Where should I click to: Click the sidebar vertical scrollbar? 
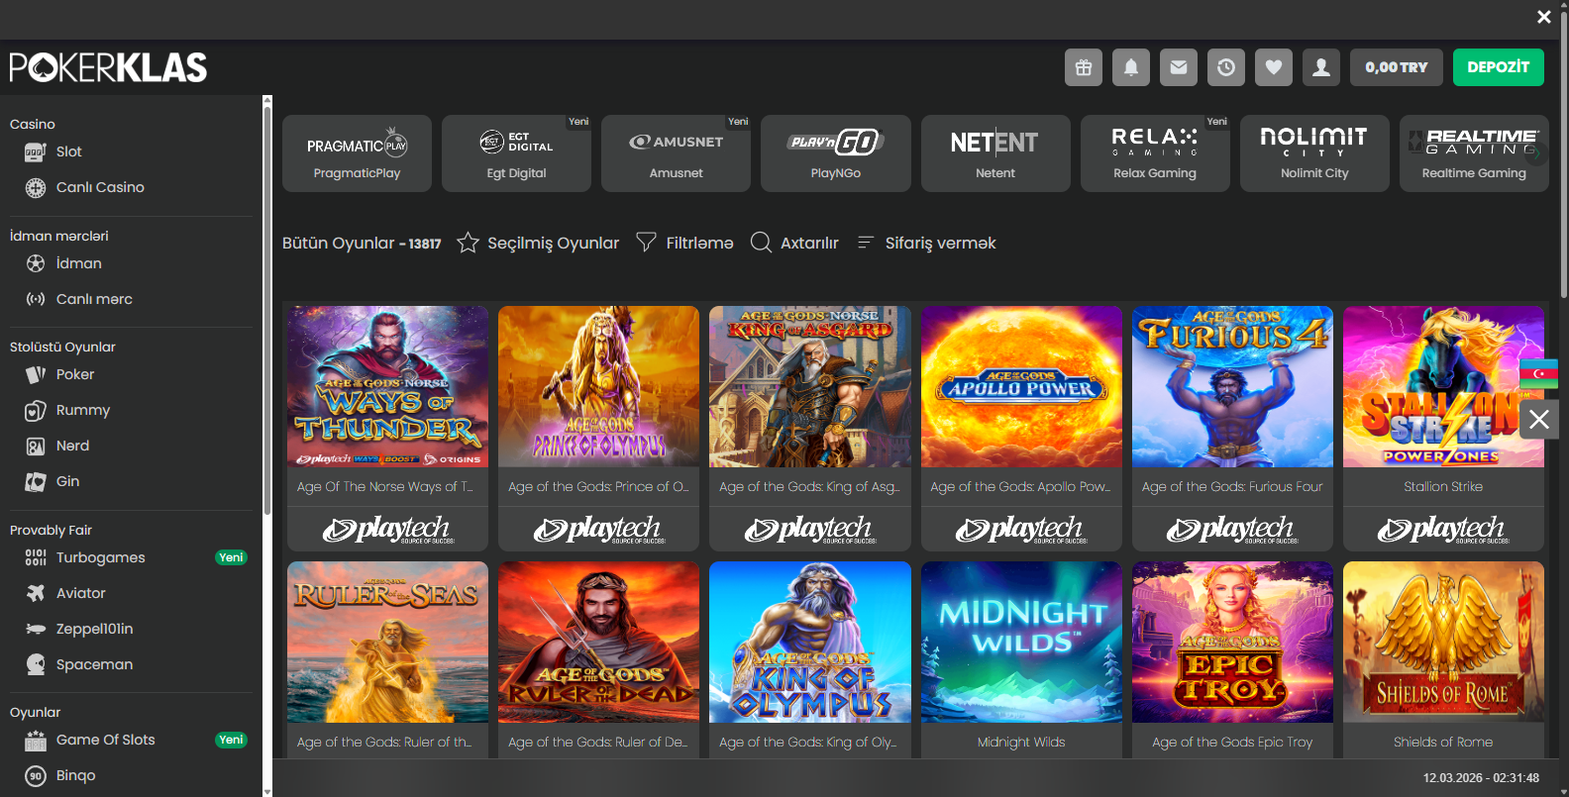(x=266, y=307)
